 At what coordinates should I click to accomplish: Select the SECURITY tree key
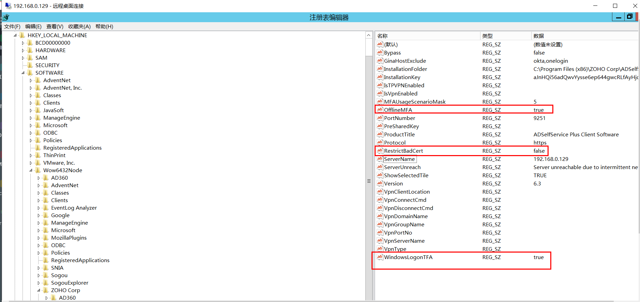point(47,65)
